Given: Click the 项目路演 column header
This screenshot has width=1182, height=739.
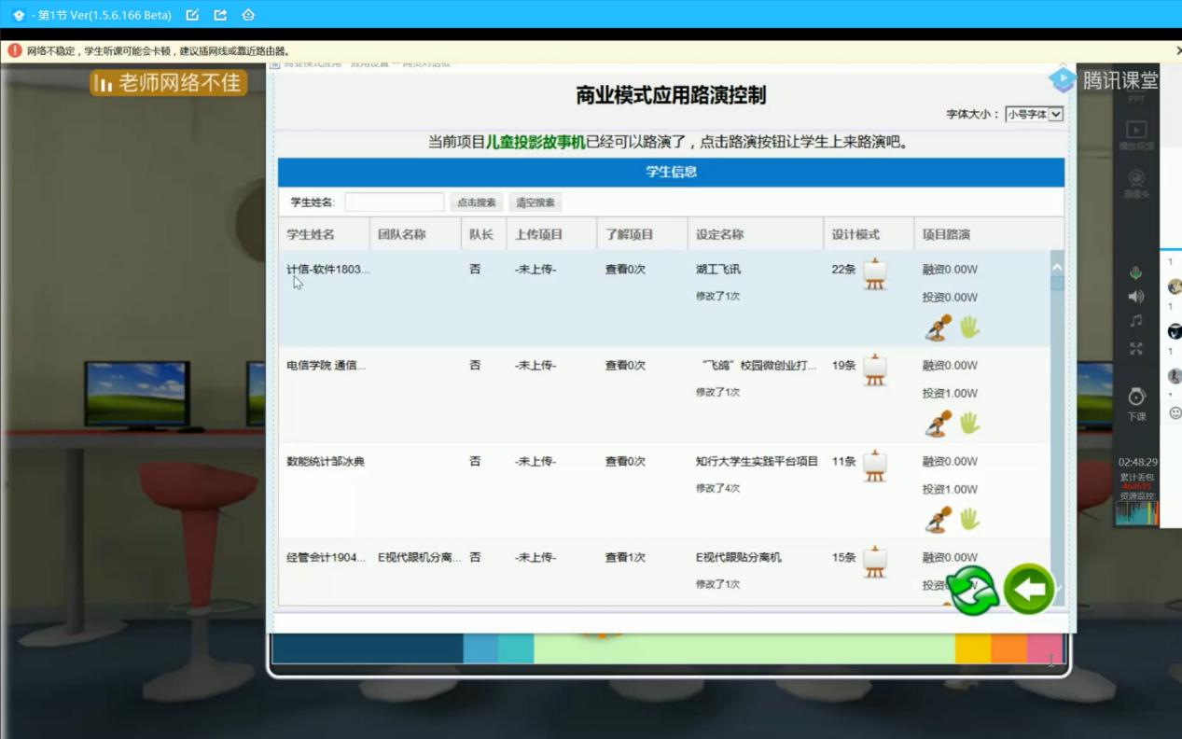Looking at the screenshot, I should (x=946, y=234).
